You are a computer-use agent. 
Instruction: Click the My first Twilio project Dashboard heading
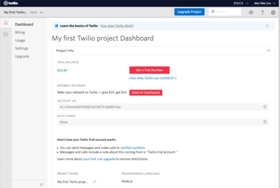(x=103, y=38)
